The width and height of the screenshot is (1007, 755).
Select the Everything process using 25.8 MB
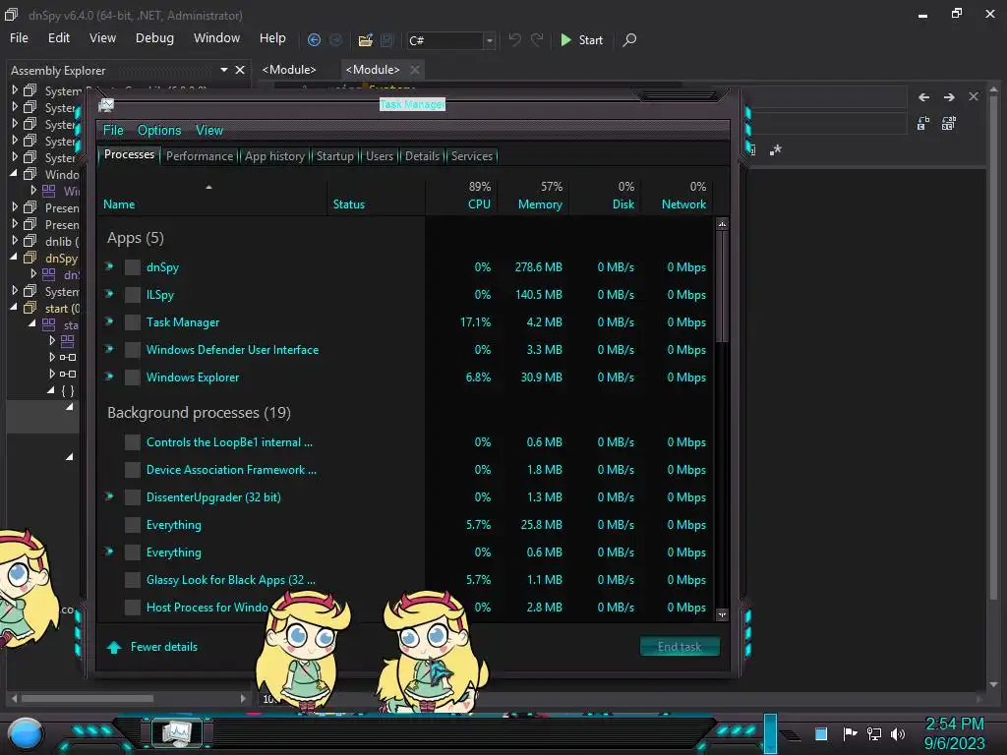point(406,525)
